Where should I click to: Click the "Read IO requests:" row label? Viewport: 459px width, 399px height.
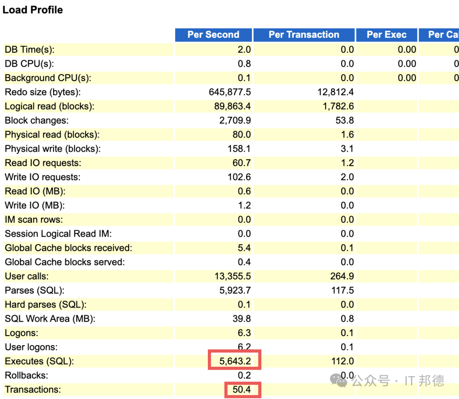pyautogui.click(x=43, y=163)
